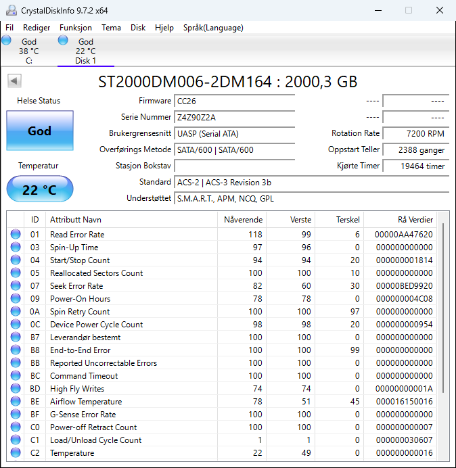The image size is (456, 468).
Task: Click the empty Stasjon Bokstav field
Action: point(234,166)
